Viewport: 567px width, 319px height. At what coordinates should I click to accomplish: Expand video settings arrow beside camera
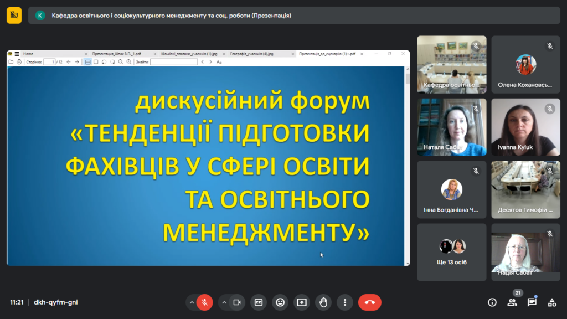(224, 302)
